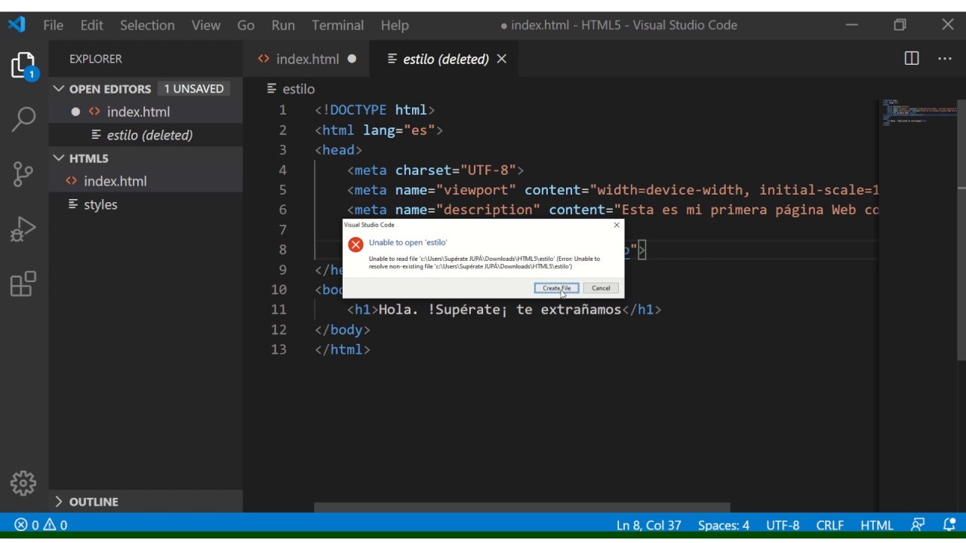Click the red error icon in dialog
966x543 pixels.
pos(355,244)
